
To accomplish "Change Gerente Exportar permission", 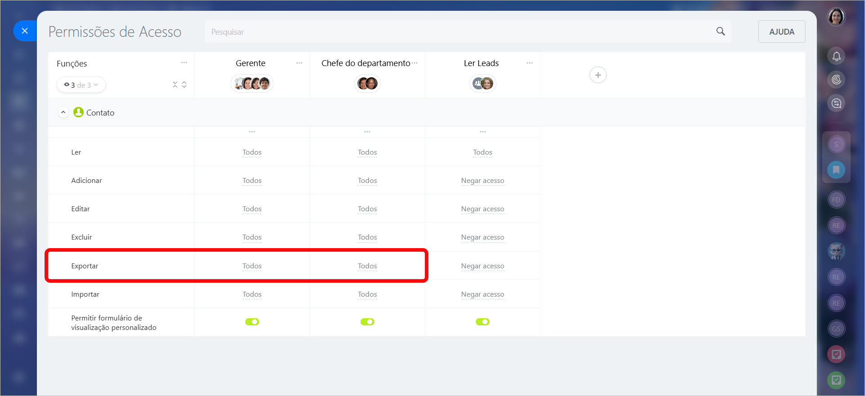I will pos(252,266).
